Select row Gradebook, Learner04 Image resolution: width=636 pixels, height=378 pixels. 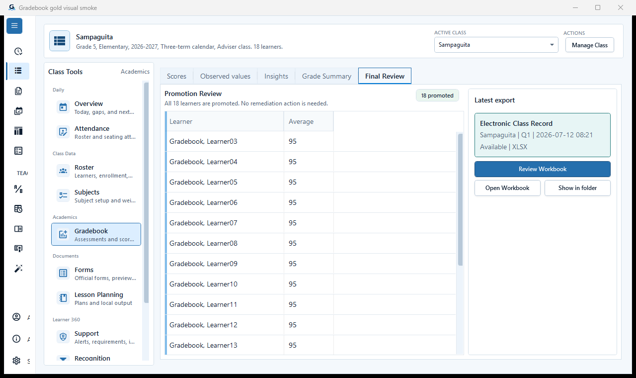[x=311, y=162]
